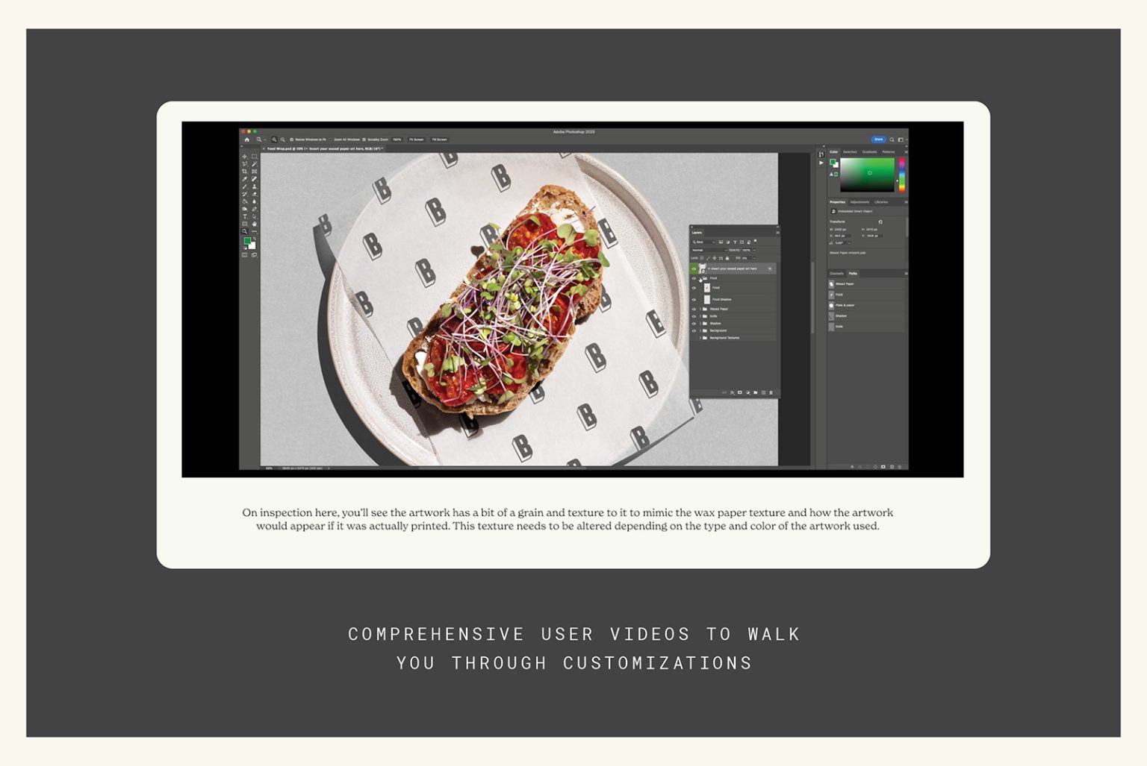
Task: Click the Fit Screen button
Action: (417, 139)
